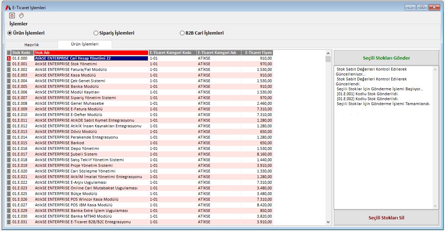Screen dimensions: 445x231
Task: Click stock code 01.E.000 in the grid
Action: coord(20,58)
